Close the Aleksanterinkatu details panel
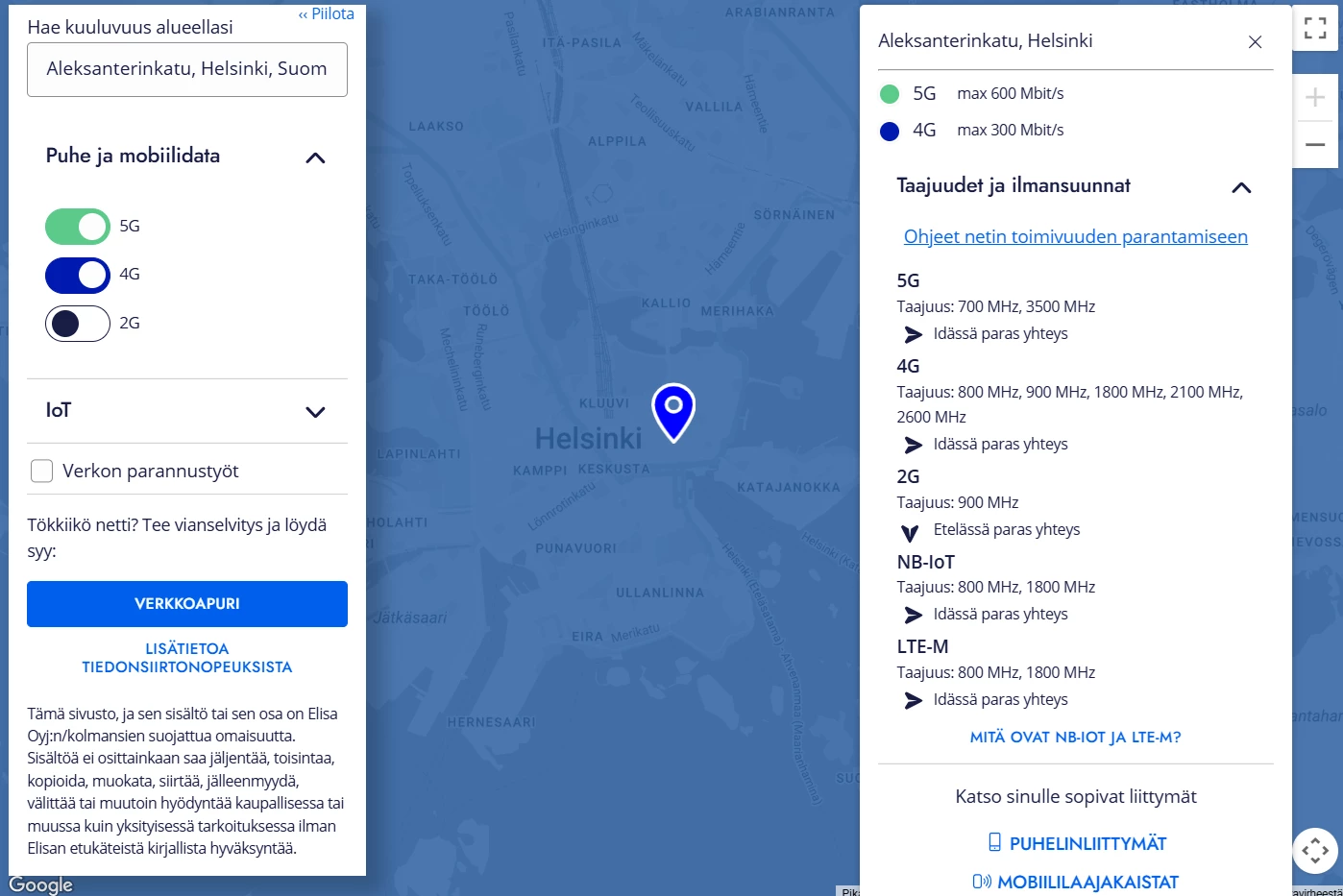This screenshot has width=1343, height=896. pyautogui.click(x=1255, y=41)
